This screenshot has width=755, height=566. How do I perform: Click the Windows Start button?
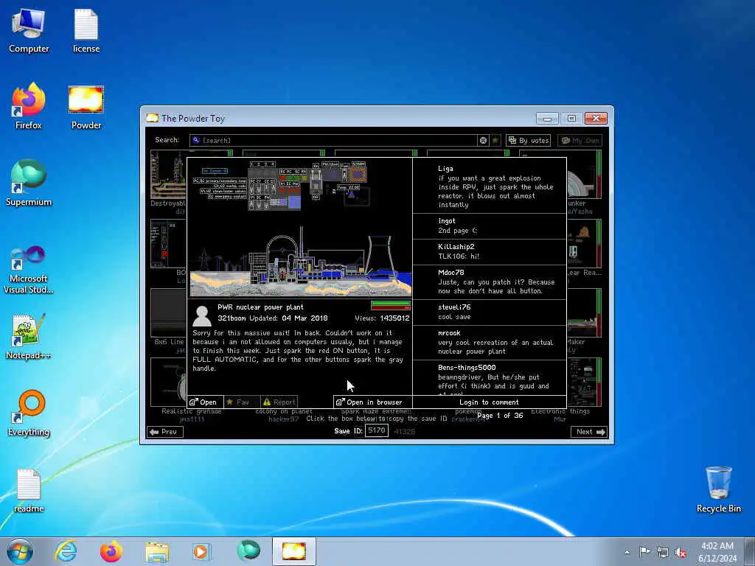click(20, 551)
